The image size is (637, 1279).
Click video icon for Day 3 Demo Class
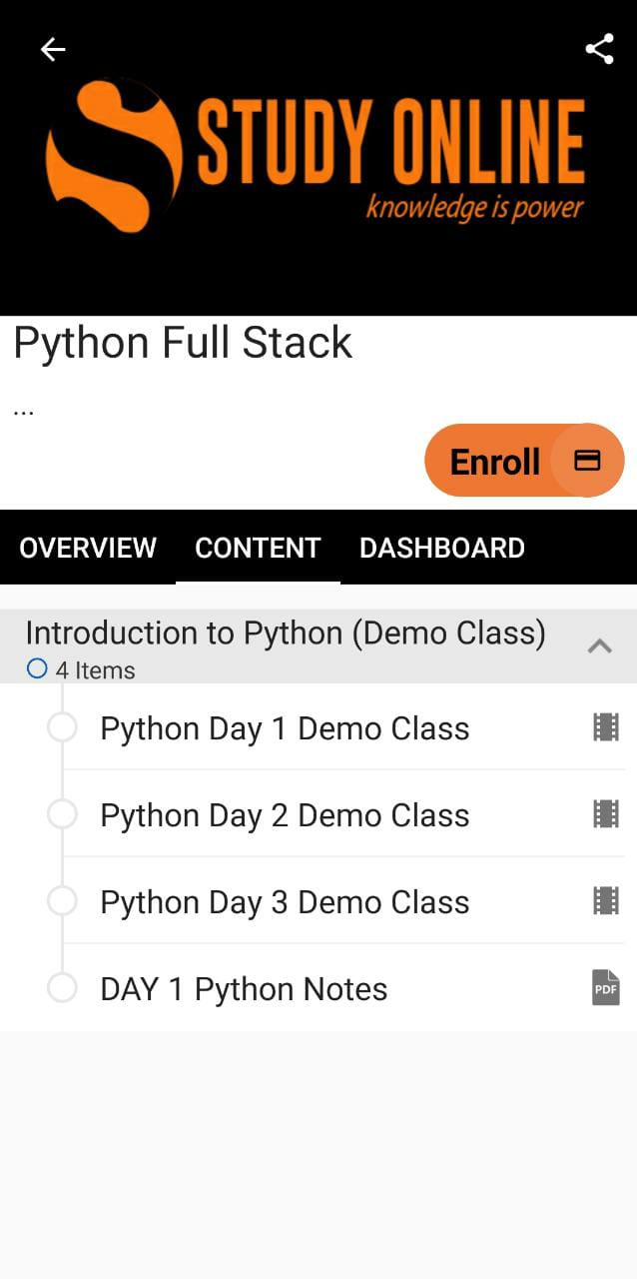pyautogui.click(x=606, y=901)
